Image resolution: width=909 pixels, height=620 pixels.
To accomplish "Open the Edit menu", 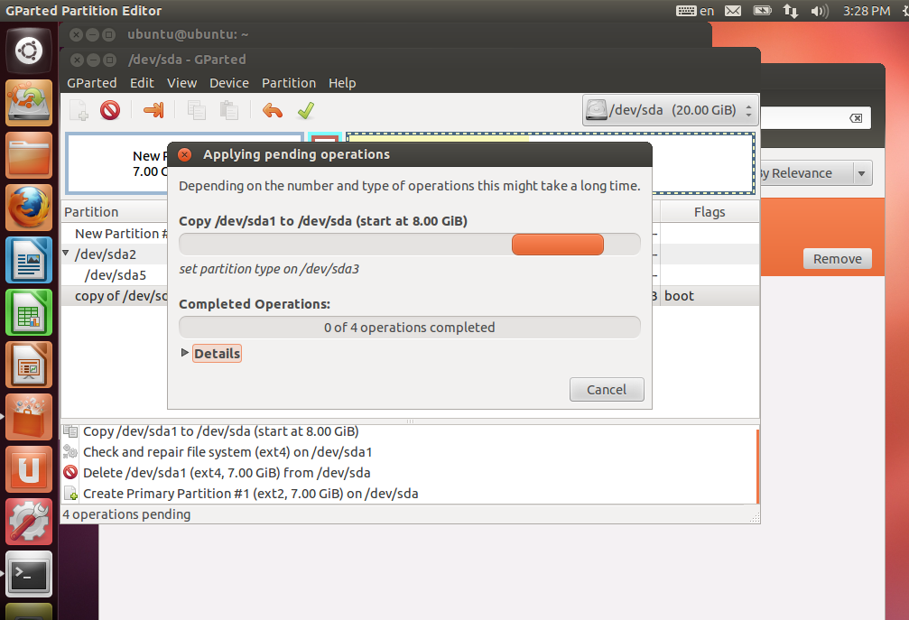I will click(142, 83).
